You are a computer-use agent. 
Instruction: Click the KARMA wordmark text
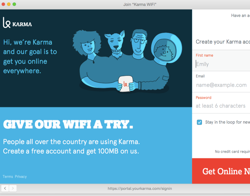(22, 24)
